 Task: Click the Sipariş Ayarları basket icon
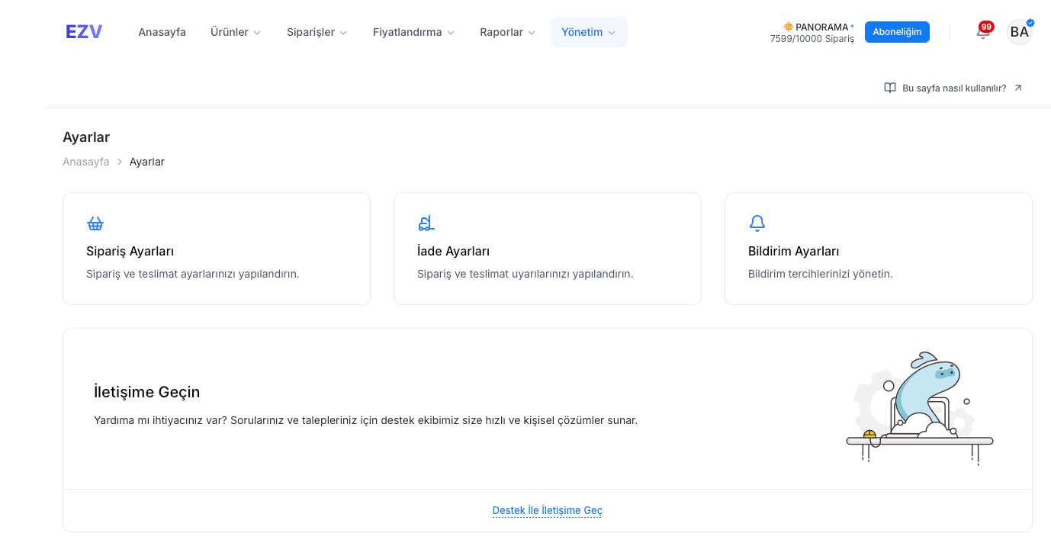tap(95, 223)
